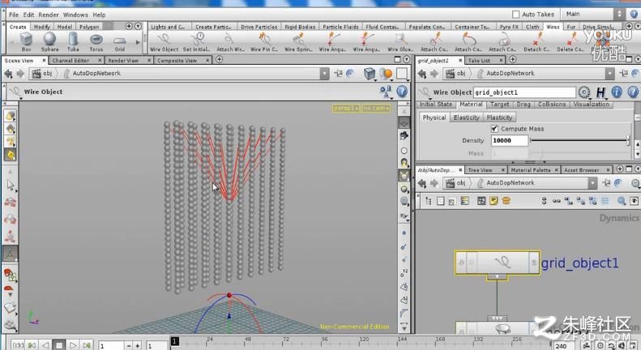The width and height of the screenshot is (641, 350).
Task: Pin the scene view pane
Action: tap(338, 73)
